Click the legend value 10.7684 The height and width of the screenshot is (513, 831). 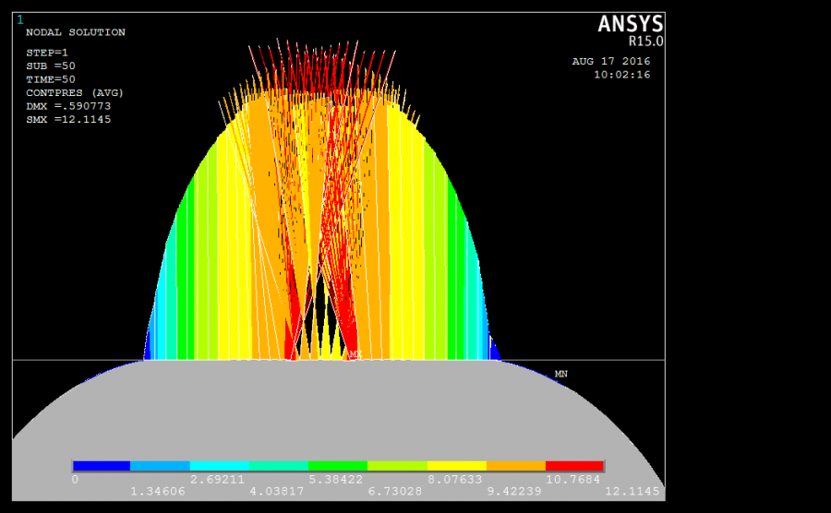(x=572, y=480)
